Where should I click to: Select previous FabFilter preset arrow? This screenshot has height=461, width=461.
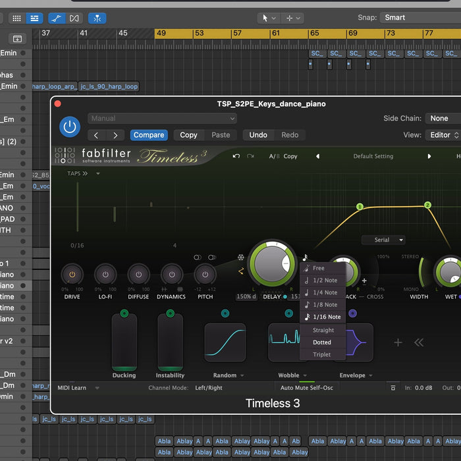(317, 157)
